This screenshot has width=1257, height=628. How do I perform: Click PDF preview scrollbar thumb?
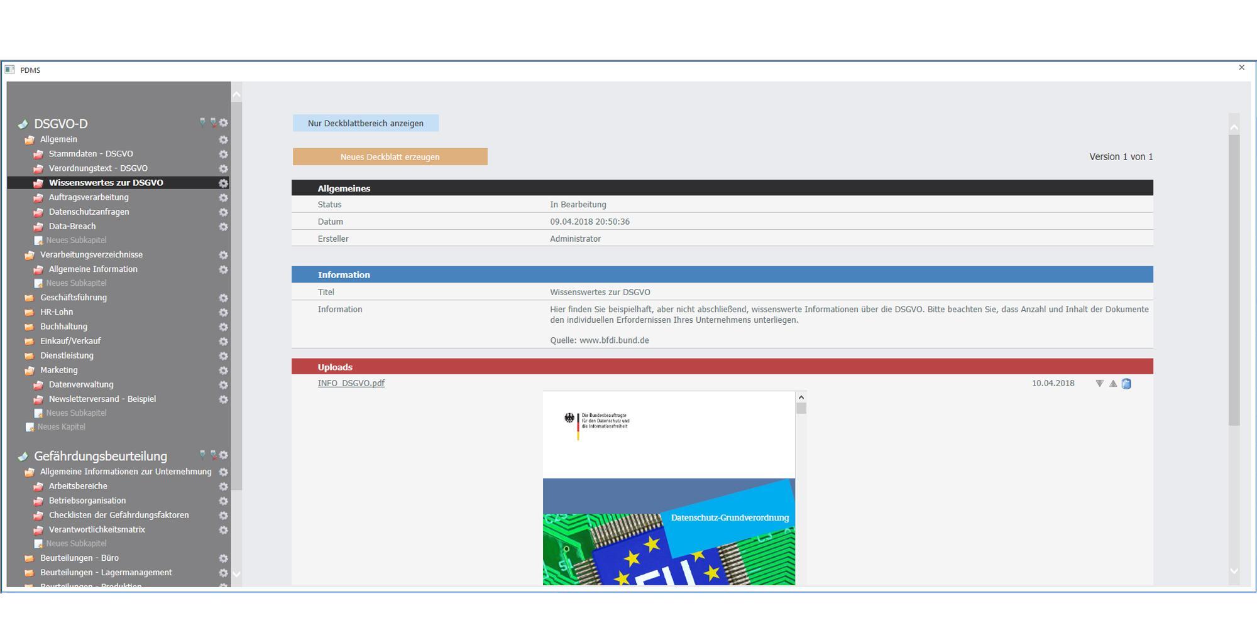click(x=801, y=408)
